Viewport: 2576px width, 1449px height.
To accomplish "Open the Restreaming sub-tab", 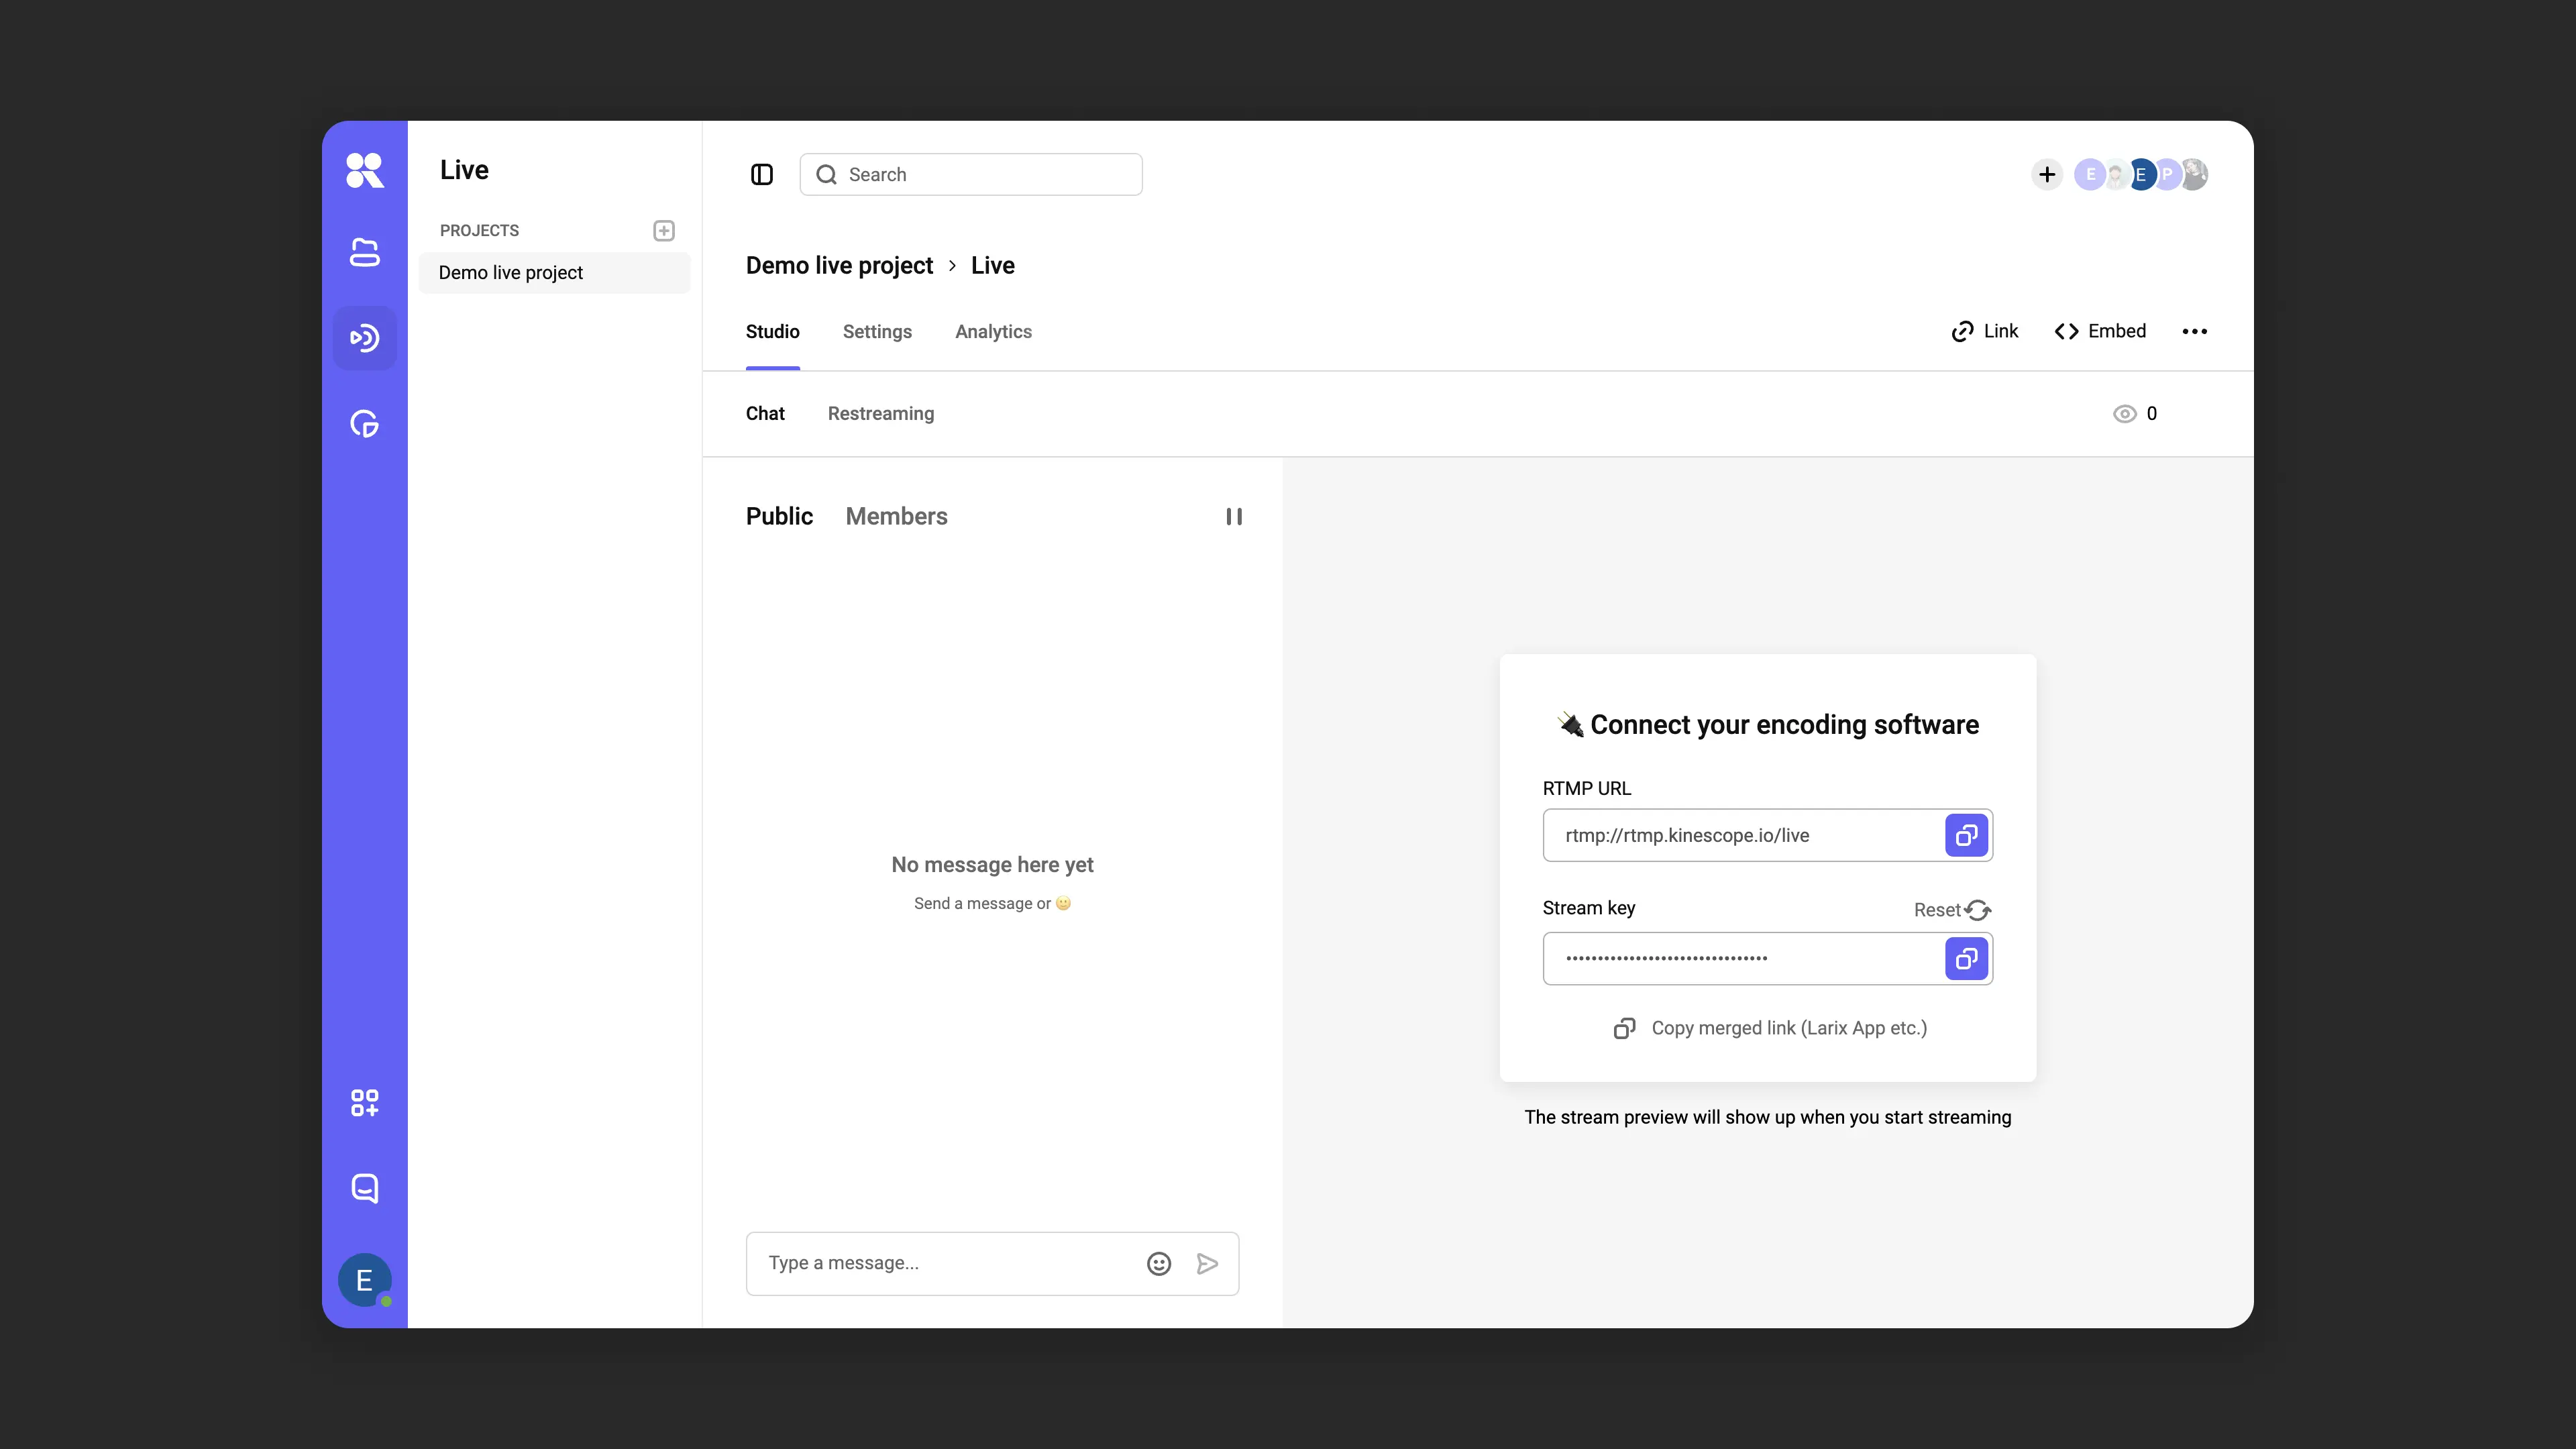I will (x=881, y=414).
